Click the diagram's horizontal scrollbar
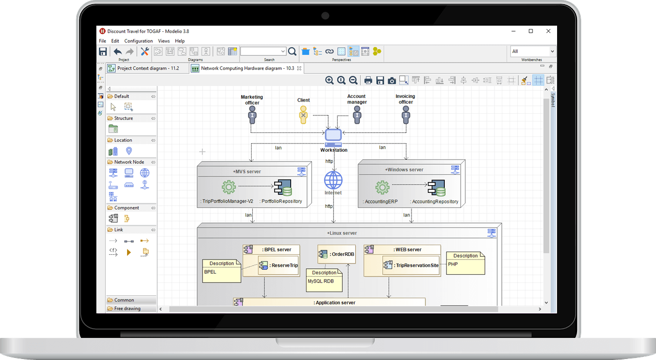The width and height of the screenshot is (656, 360). [333, 309]
